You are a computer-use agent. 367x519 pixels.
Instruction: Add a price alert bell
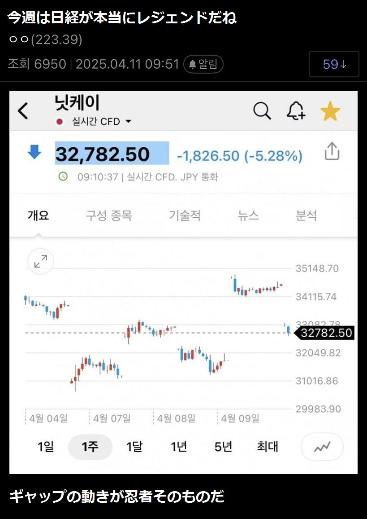click(296, 110)
